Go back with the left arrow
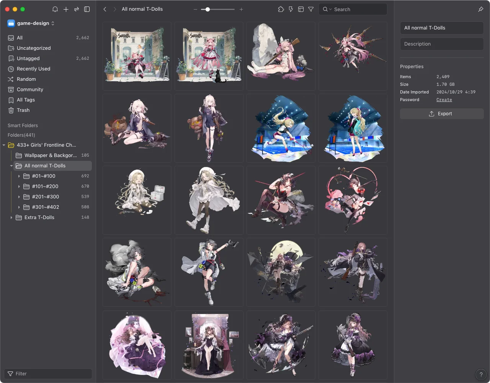Image resolution: width=490 pixels, height=383 pixels. [105, 9]
